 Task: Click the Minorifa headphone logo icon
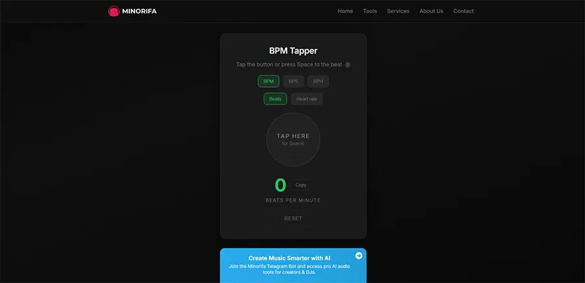(x=113, y=11)
